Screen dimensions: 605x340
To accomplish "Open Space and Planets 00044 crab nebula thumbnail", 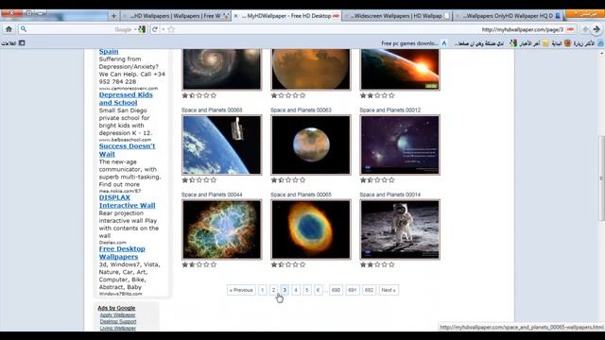I will pos(222,229).
